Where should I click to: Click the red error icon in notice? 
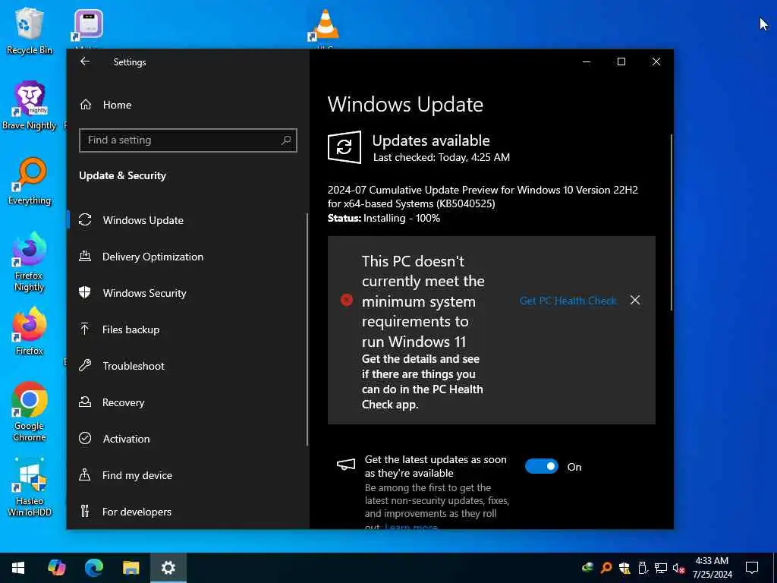click(x=346, y=300)
